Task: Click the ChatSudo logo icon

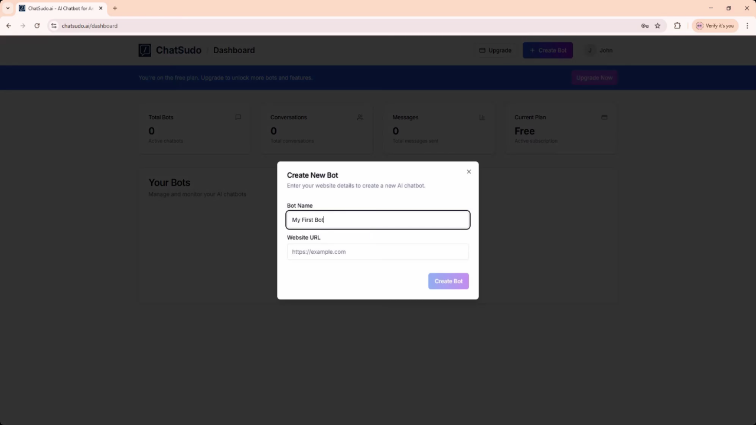Action: [x=145, y=50]
